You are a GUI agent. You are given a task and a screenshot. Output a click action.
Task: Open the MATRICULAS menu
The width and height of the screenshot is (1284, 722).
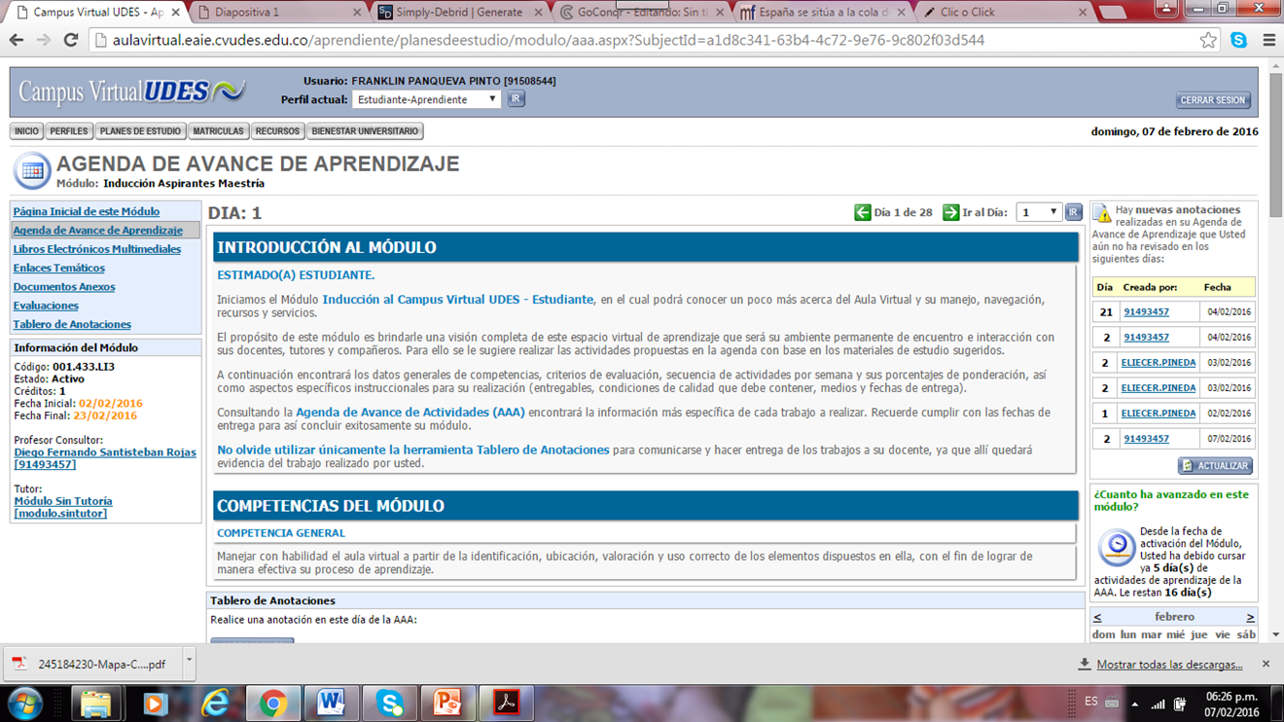218,131
